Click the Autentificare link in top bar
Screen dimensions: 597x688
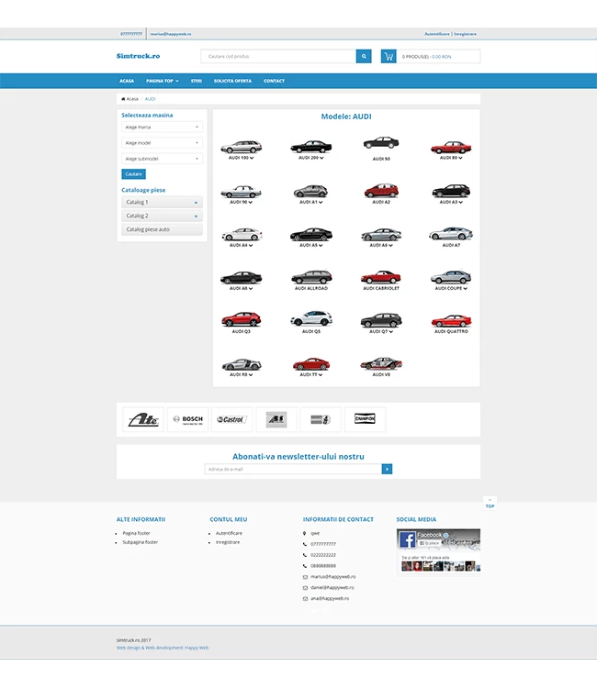437,34
